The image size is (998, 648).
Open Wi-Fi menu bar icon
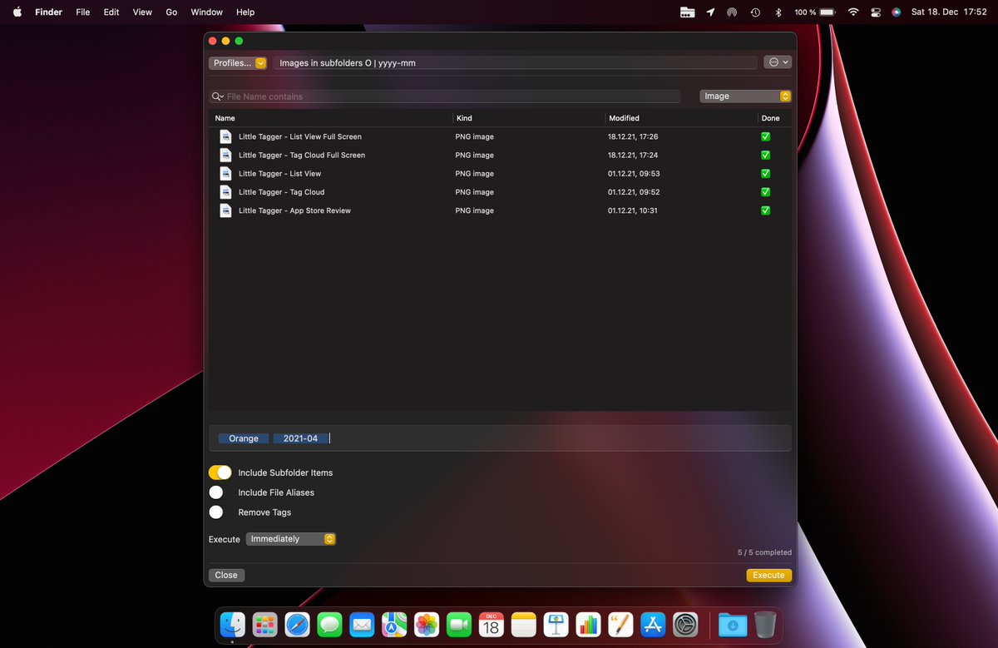click(853, 12)
